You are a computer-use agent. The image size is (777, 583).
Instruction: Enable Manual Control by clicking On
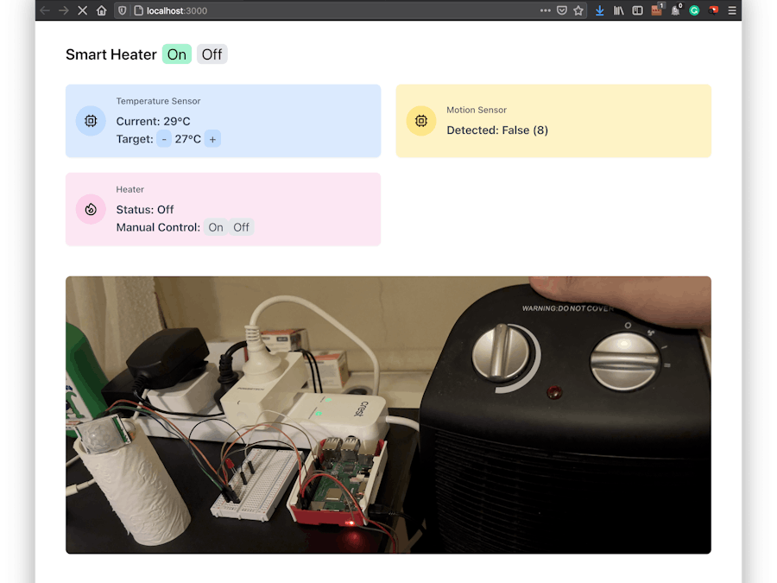point(216,227)
